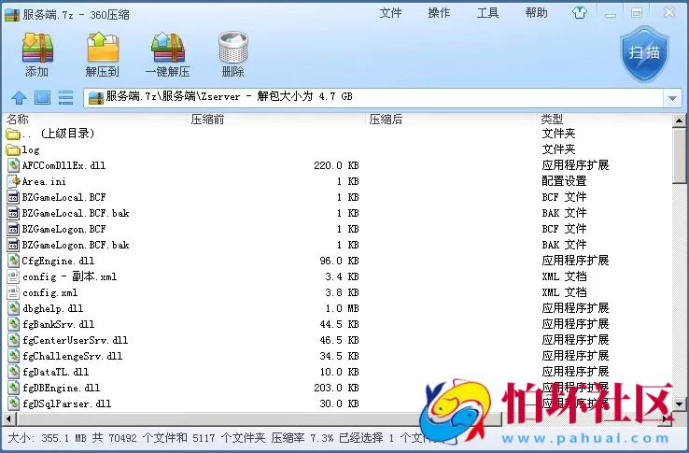Viewport: 689px width, 453px height.
Task: Click the BZGameLocal.BCF file icon
Action: pyautogui.click(x=14, y=197)
